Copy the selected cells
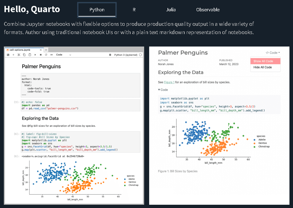The height and width of the screenshot is (208, 293). (x=24, y=55)
